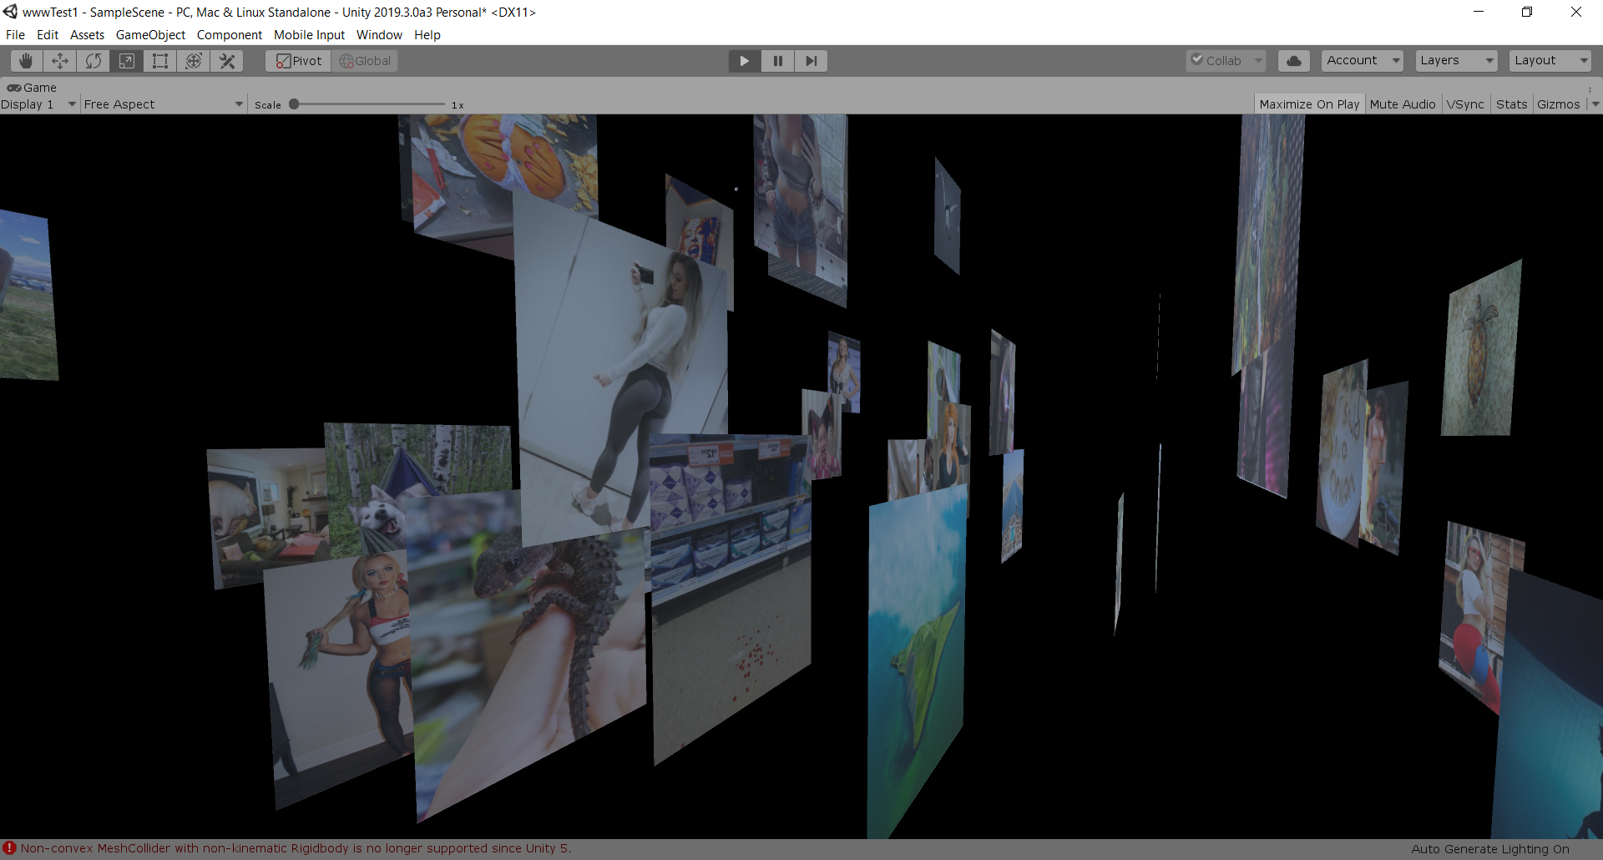1603x860 pixels.
Task: Expand the Free Aspect dropdown
Action: pos(163,104)
